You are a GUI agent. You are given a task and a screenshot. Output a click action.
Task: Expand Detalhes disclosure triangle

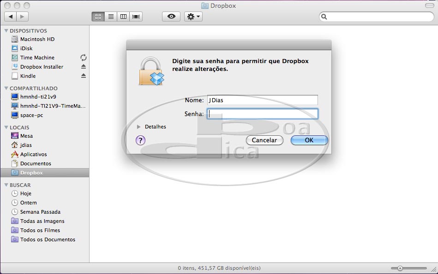[x=138, y=127]
